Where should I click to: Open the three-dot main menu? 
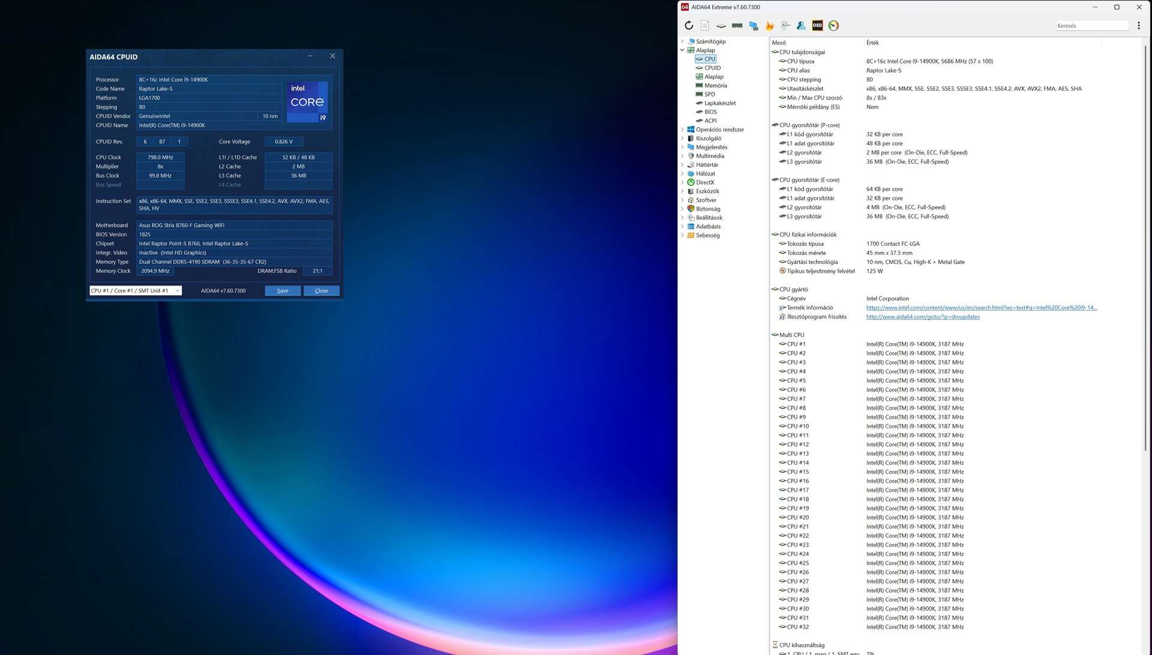(1138, 26)
